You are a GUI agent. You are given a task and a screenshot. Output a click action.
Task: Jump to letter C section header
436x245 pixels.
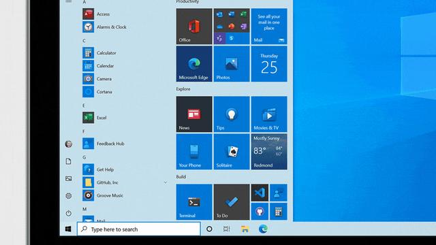tap(84, 41)
